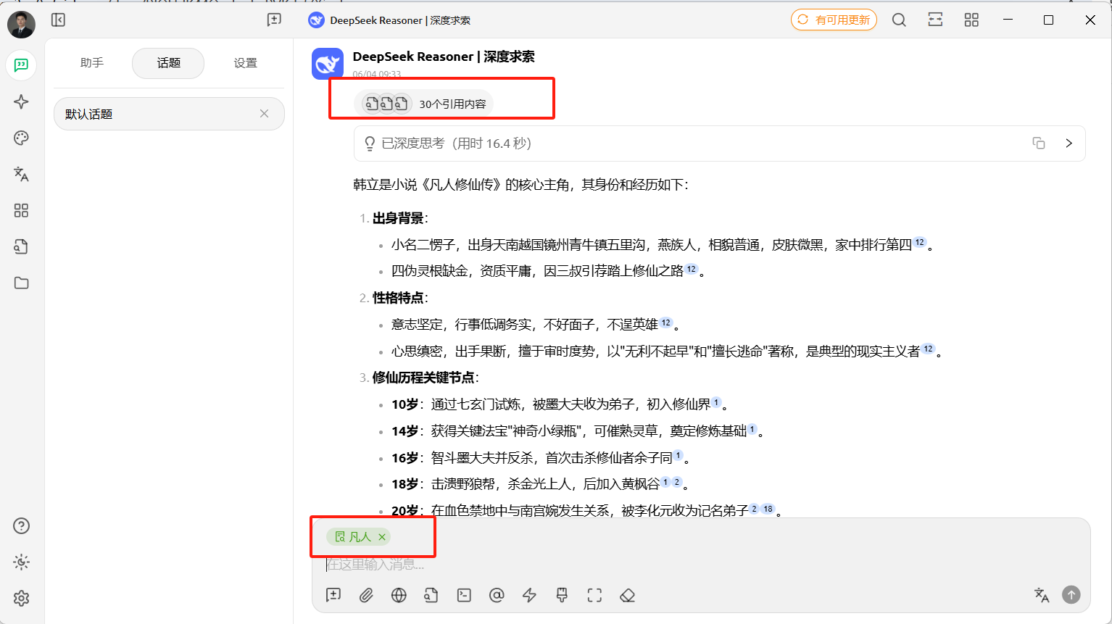Image resolution: width=1112 pixels, height=624 pixels.
Task: Copy the deep thinking content
Action: (1039, 143)
